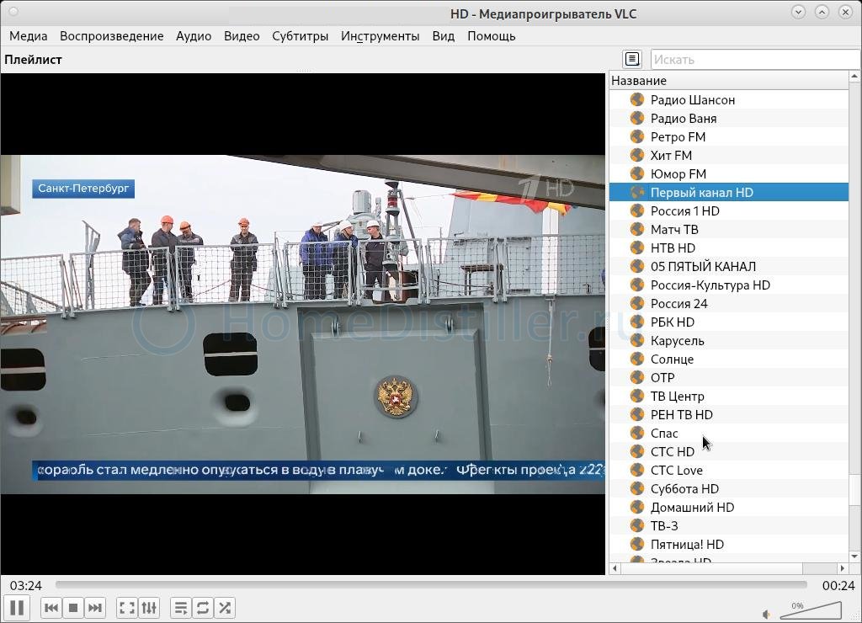The height and width of the screenshot is (623, 862).
Task: Select Суббота HD in playlist
Action: pos(729,488)
